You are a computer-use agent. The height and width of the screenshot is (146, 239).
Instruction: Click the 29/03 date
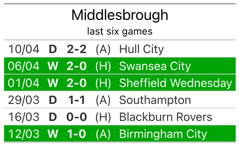(24, 100)
